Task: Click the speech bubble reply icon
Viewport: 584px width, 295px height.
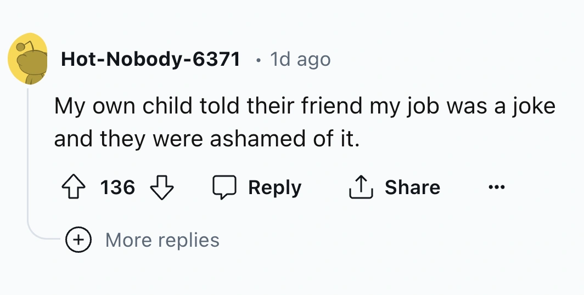Action: point(223,188)
